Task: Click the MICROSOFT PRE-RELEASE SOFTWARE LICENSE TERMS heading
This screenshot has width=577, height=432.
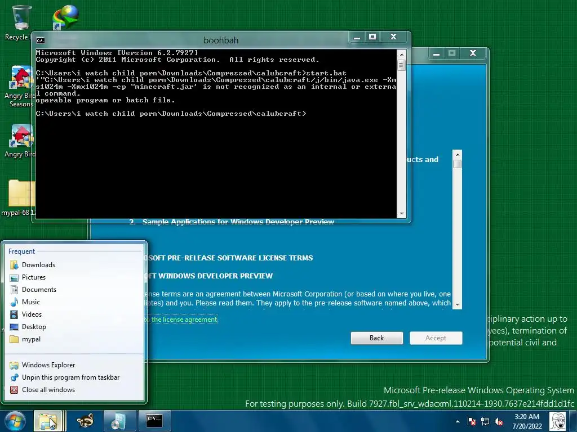Action: pyautogui.click(x=230, y=258)
